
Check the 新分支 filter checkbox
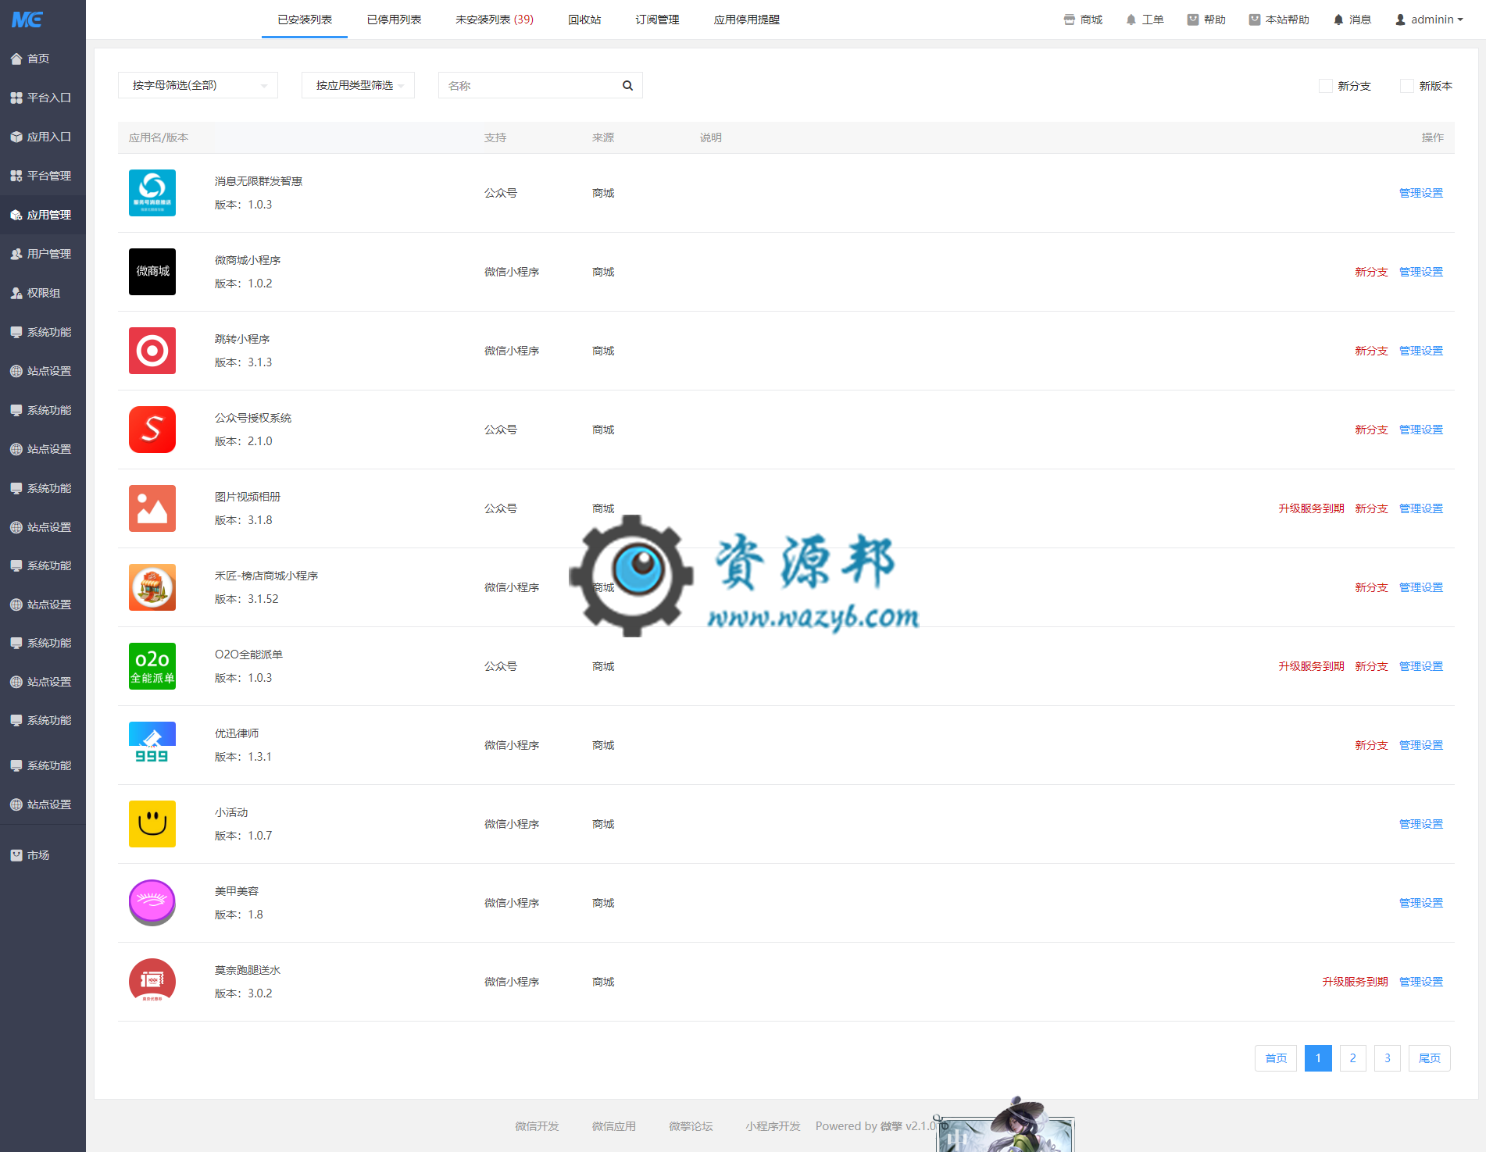click(x=1325, y=86)
